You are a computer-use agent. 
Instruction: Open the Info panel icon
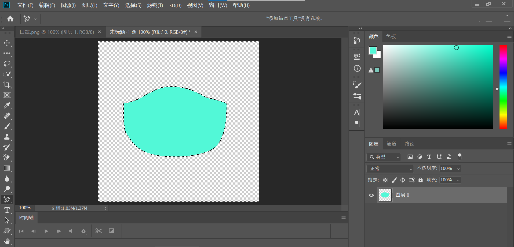click(x=357, y=69)
